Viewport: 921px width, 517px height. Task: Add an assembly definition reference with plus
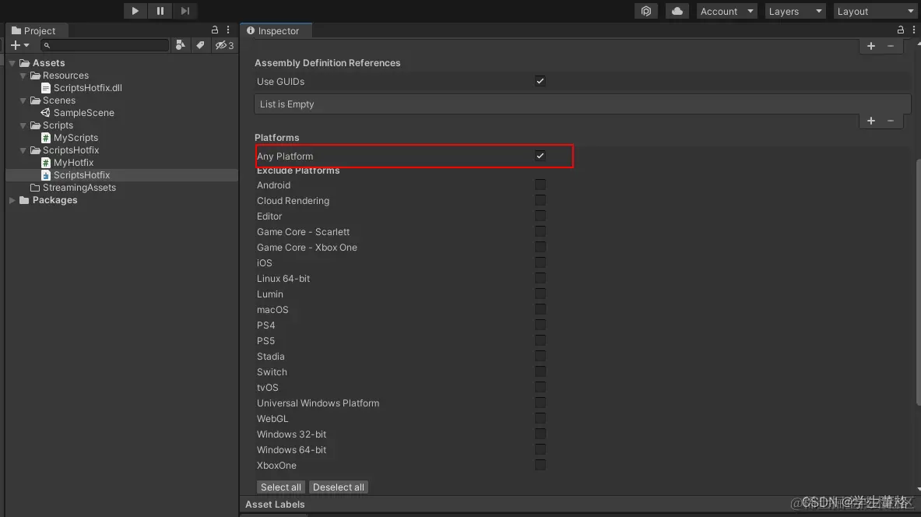click(x=871, y=121)
